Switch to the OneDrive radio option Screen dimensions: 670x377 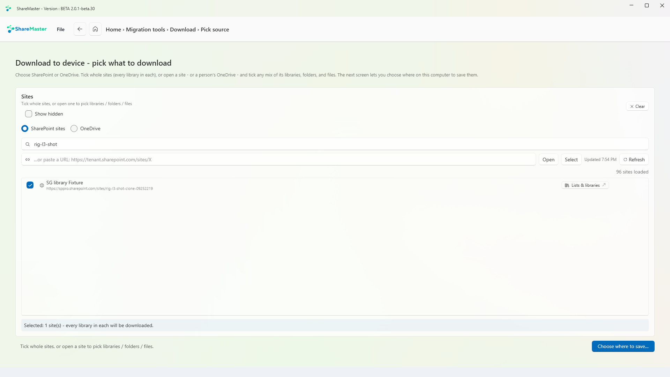pyautogui.click(x=74, y=128)
